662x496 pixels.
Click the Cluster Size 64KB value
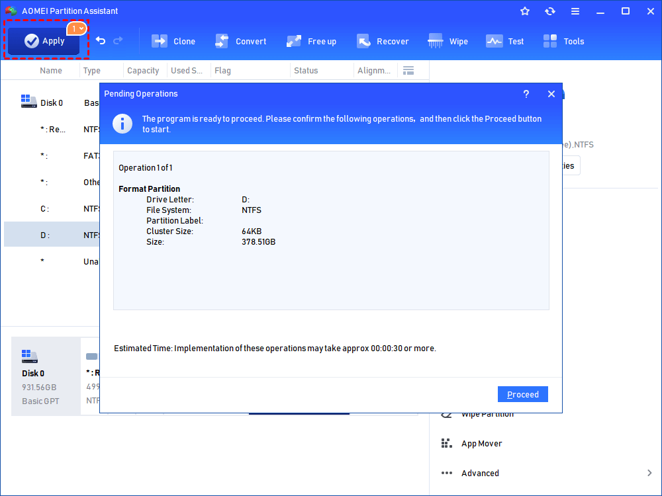pos(251,231)
